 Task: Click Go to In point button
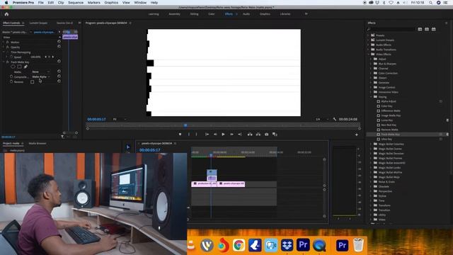[x=207, y=135]
